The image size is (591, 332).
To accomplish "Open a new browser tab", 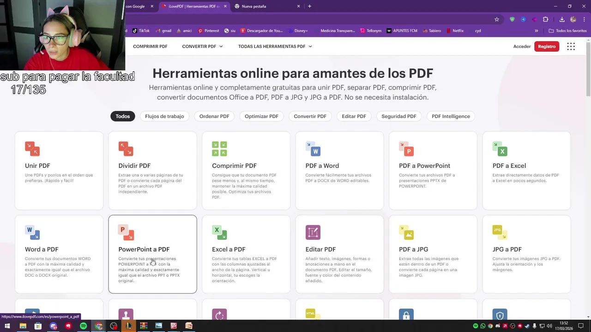I will (x=309, y=6).
